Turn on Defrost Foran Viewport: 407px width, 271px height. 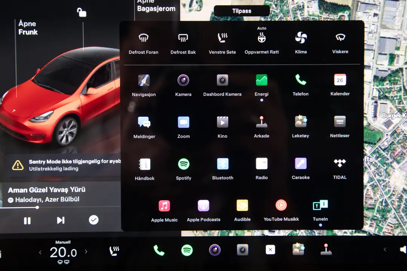coord(144,43)
